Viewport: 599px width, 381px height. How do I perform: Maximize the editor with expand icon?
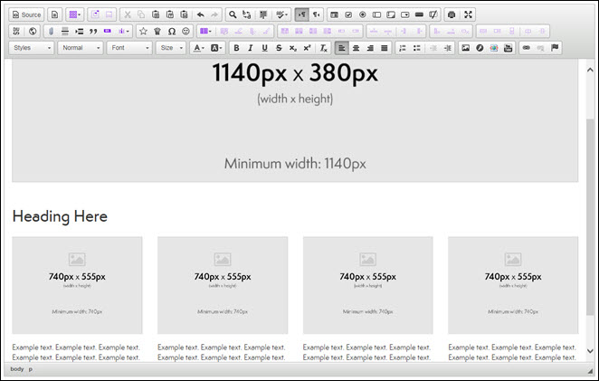coord(468,14)
